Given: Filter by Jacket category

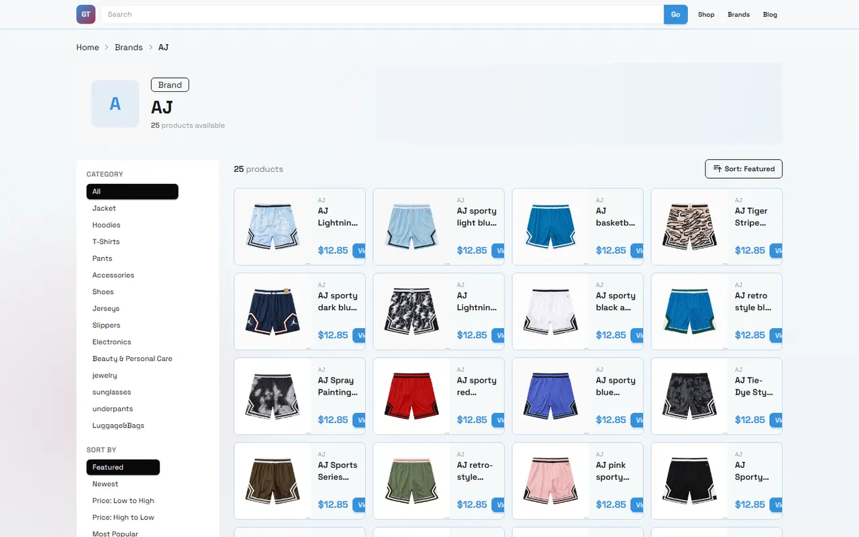Looking at the screenshot, I should point(104,208).
